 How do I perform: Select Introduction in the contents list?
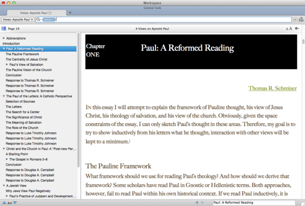click(x=11, y=43)
